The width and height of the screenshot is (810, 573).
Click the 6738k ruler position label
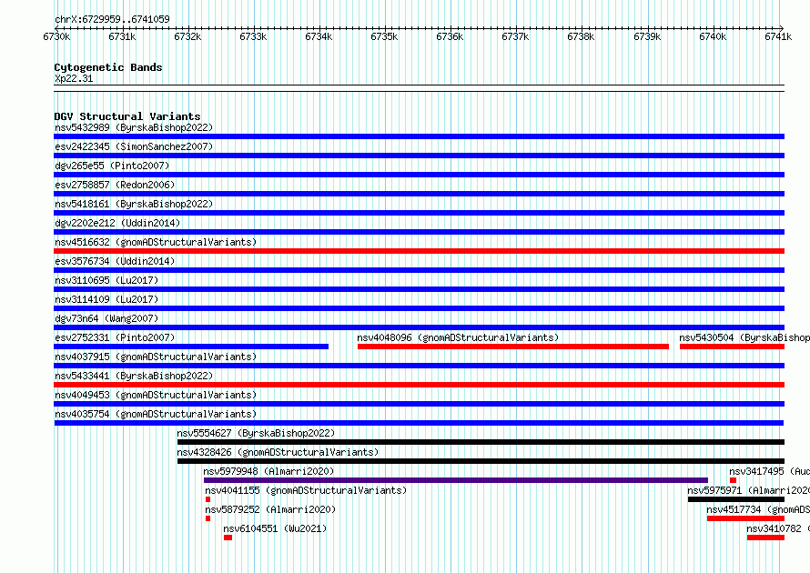[582, 36]
